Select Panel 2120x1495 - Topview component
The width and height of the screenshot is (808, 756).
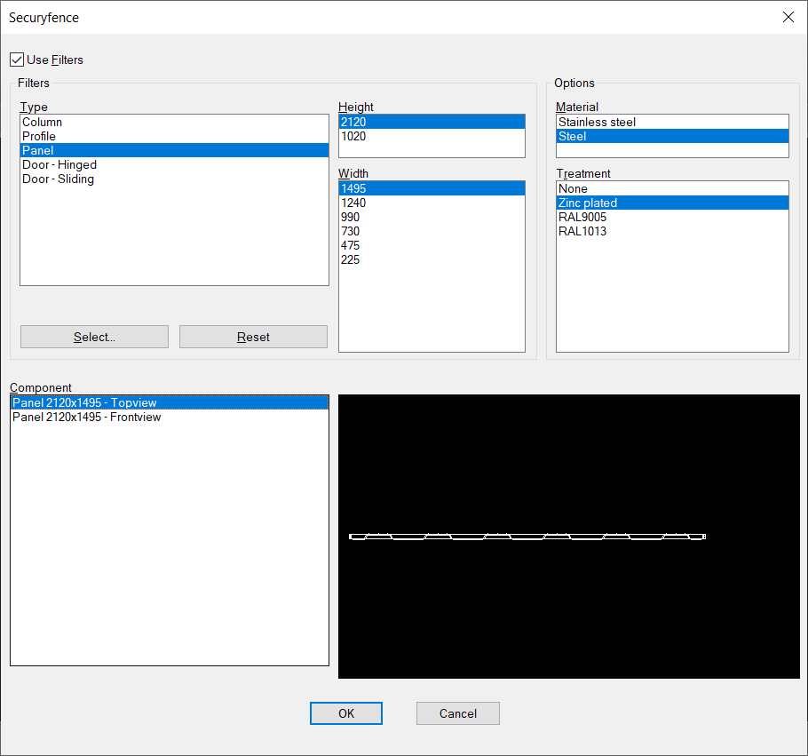[170, 402]
